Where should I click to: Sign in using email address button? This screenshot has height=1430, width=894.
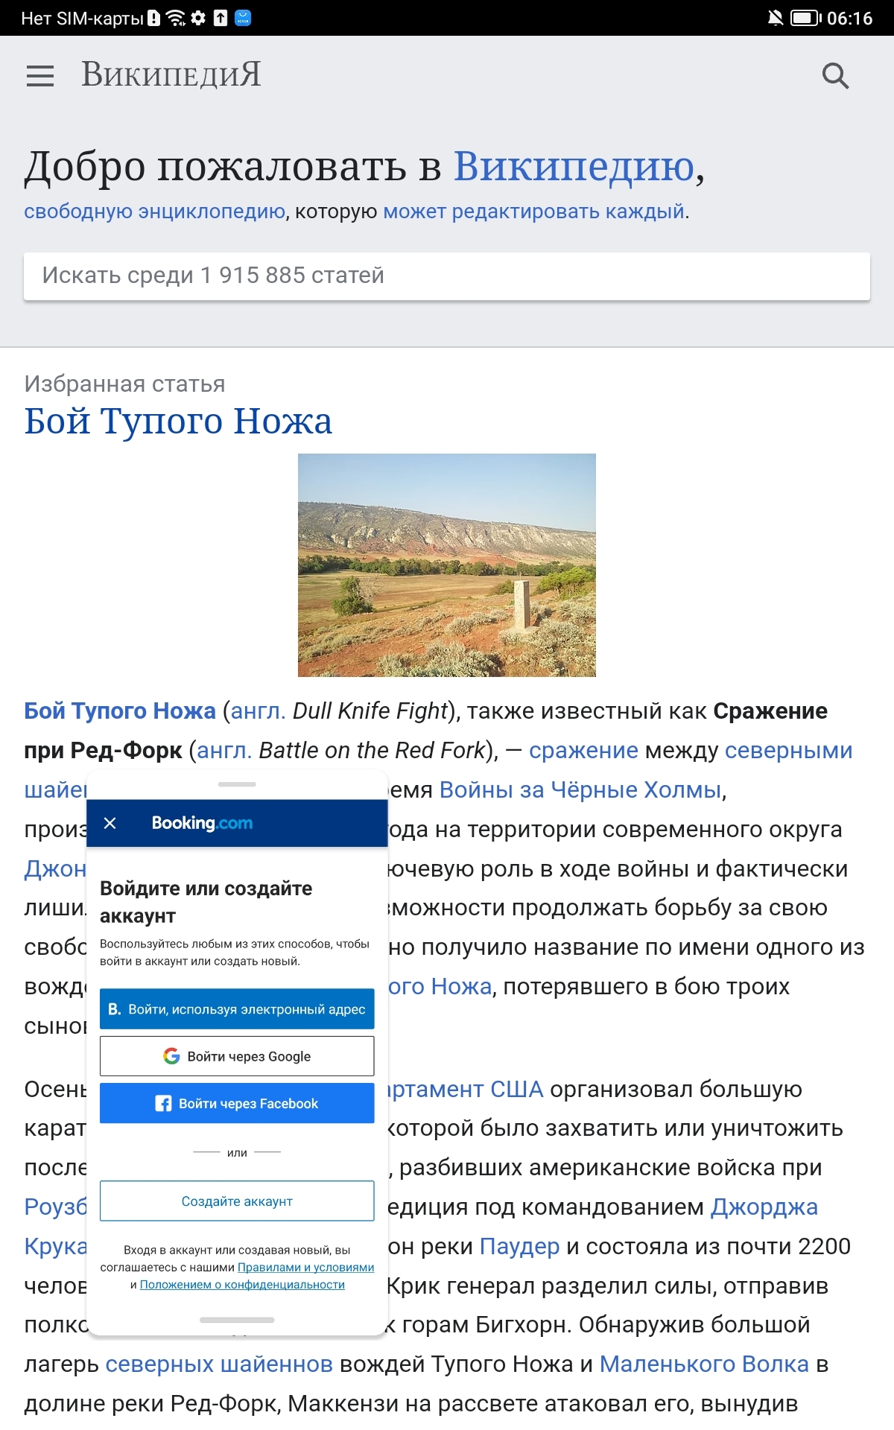pyautogui.click(x=237, y=1009)
